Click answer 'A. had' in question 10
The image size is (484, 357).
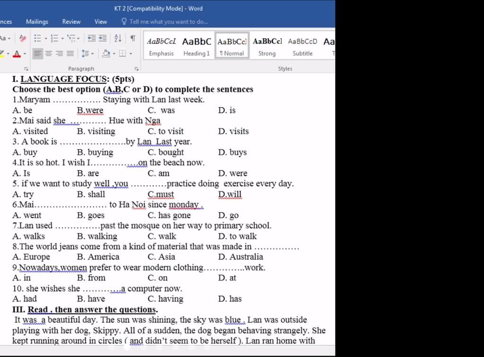(x=25, y=299)
